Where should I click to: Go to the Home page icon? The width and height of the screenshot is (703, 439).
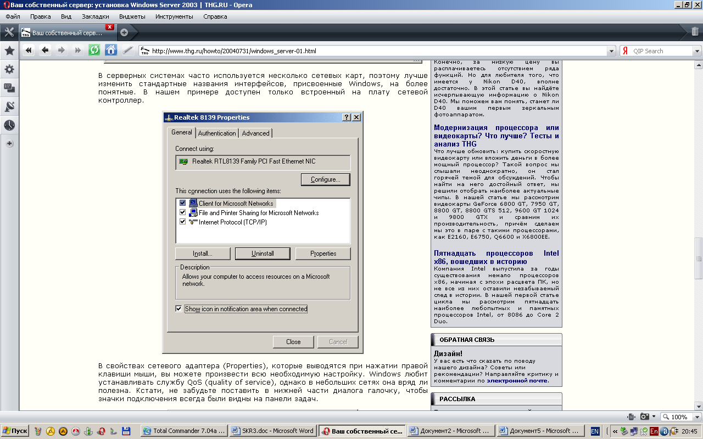pyautogui.click(x=111, y=50)
